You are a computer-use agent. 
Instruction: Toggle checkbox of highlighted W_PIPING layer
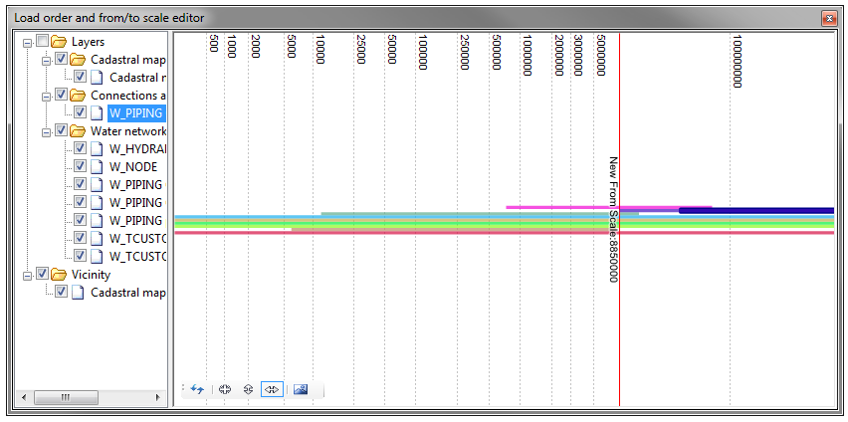coord(80,112)
